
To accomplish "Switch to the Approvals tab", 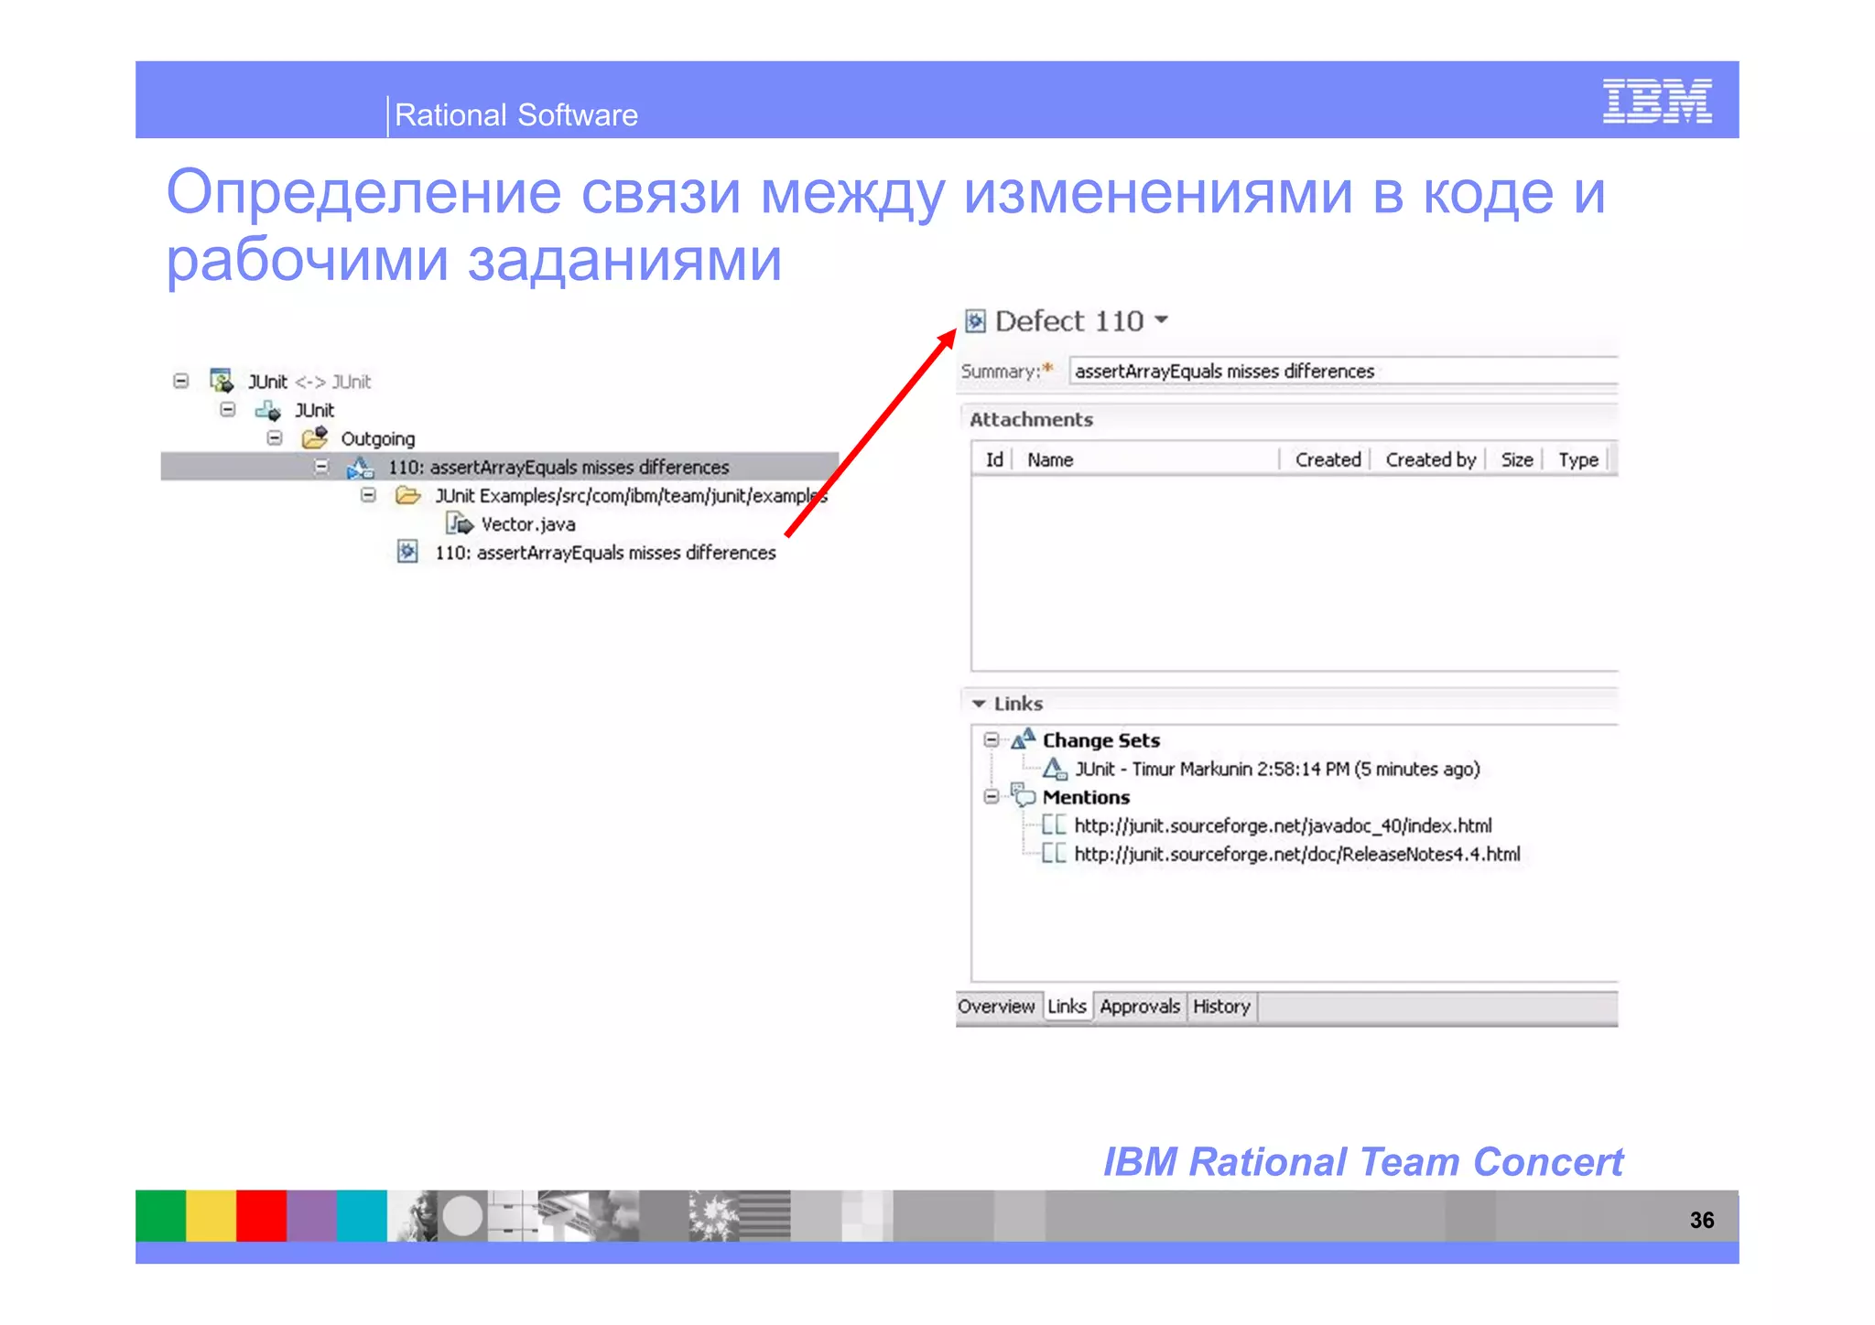I will click(x=1140, y=1007).
